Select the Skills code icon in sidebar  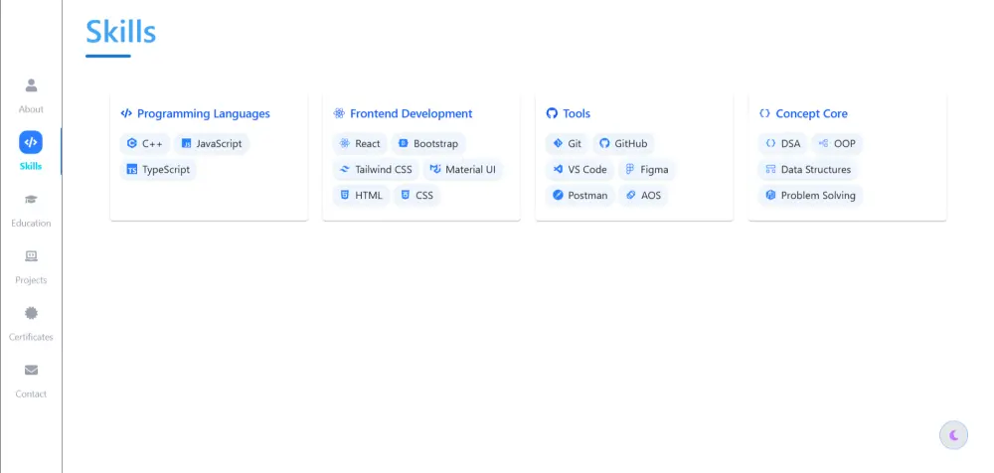point(31,142)
